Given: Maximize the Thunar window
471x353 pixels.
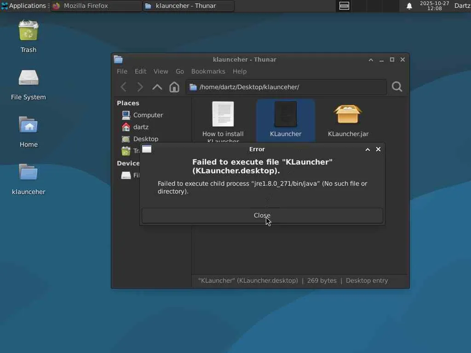Looking at the screenshot, I should click(392, 60).
